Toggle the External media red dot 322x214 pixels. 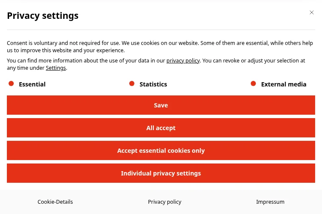point(253,83)
